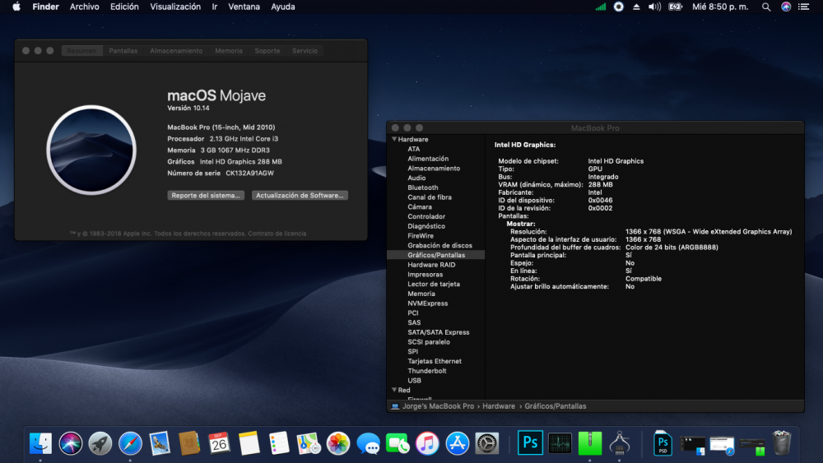This screenshot has height=463, width=823.
Task: Open Mail stamp icon in Dock
Action: (x=160, y=443)
